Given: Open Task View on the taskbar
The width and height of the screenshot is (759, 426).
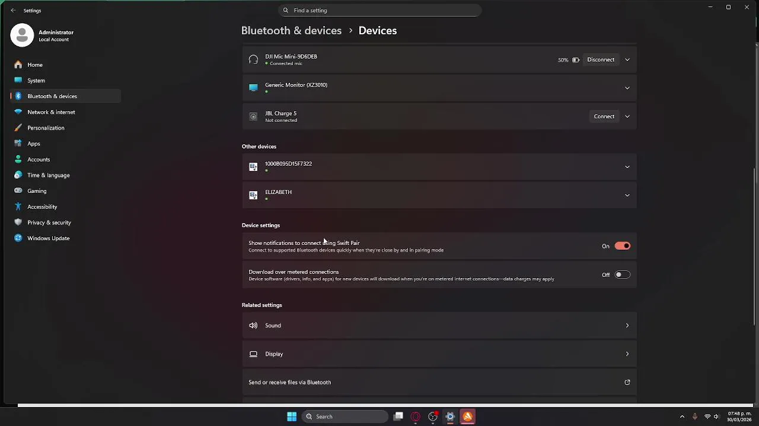Looking at the screenshot, I should point(398,417).
